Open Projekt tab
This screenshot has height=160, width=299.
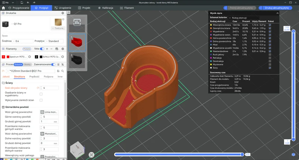84,8
